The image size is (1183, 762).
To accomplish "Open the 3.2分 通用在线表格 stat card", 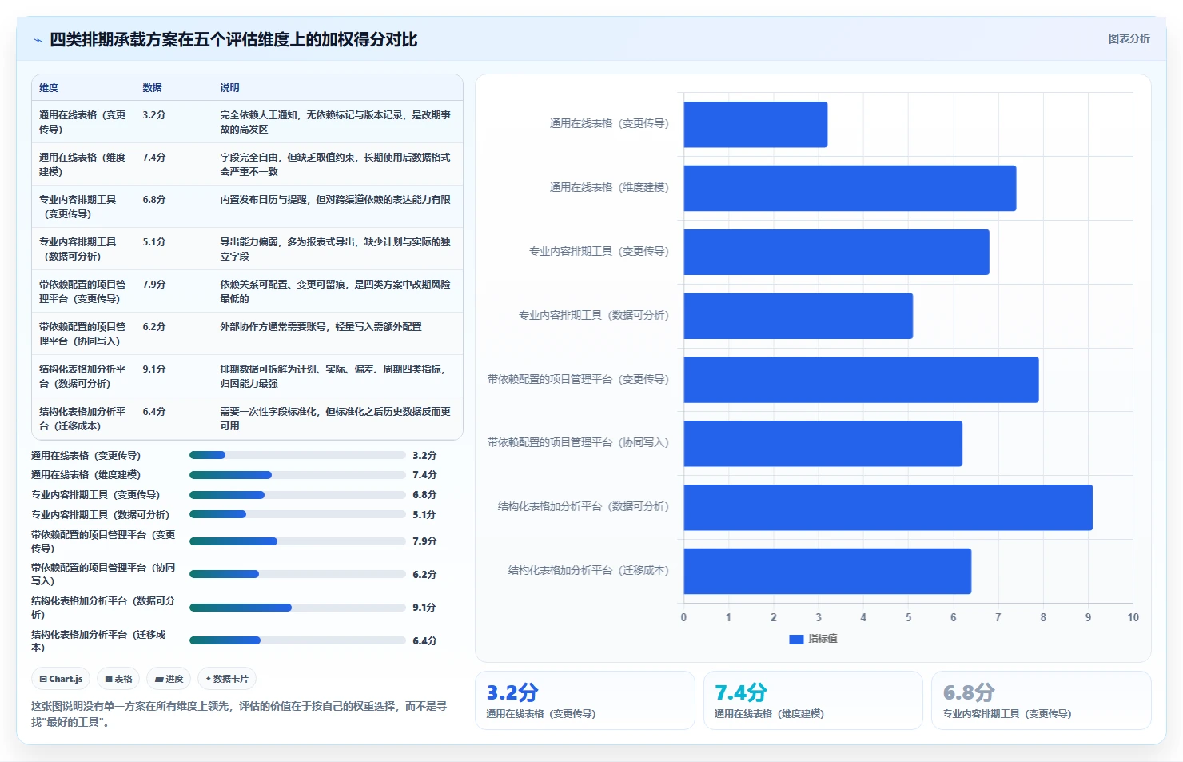I will coord(585,700).
